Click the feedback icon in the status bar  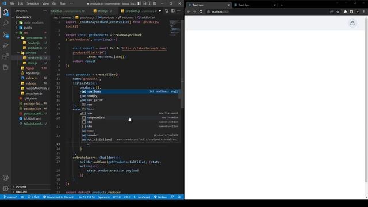click(172, 197)
